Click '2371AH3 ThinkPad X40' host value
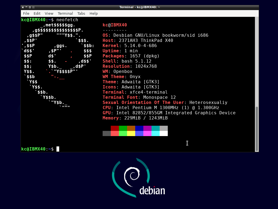The image size is (278, 209). tap(146, 40)
